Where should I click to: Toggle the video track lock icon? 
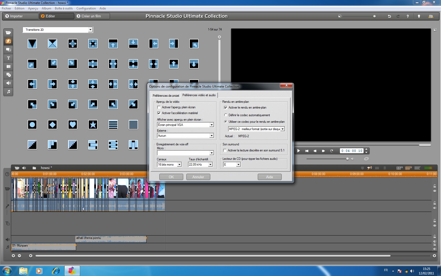435,186
